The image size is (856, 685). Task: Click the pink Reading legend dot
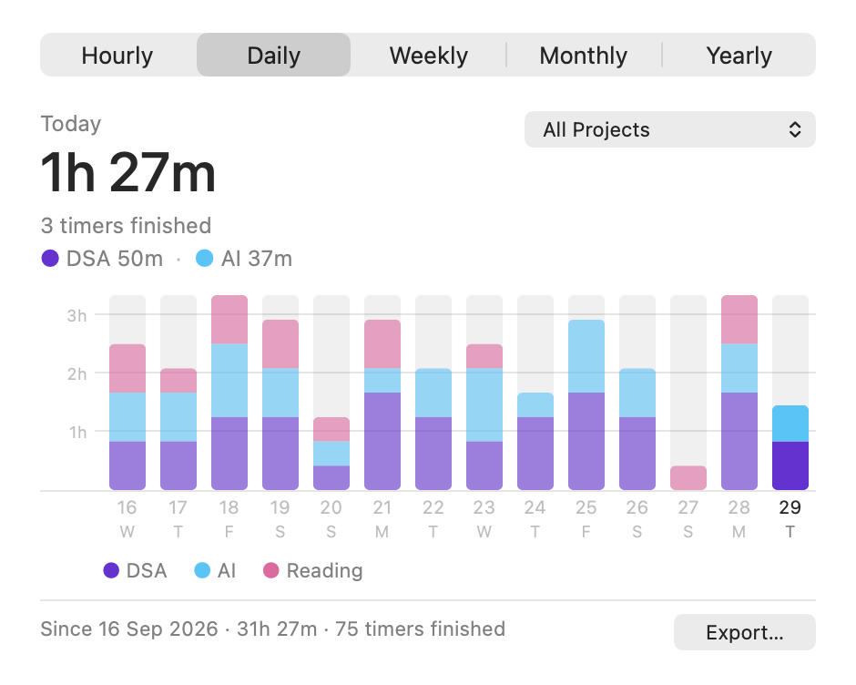click(x=271, y=570)
